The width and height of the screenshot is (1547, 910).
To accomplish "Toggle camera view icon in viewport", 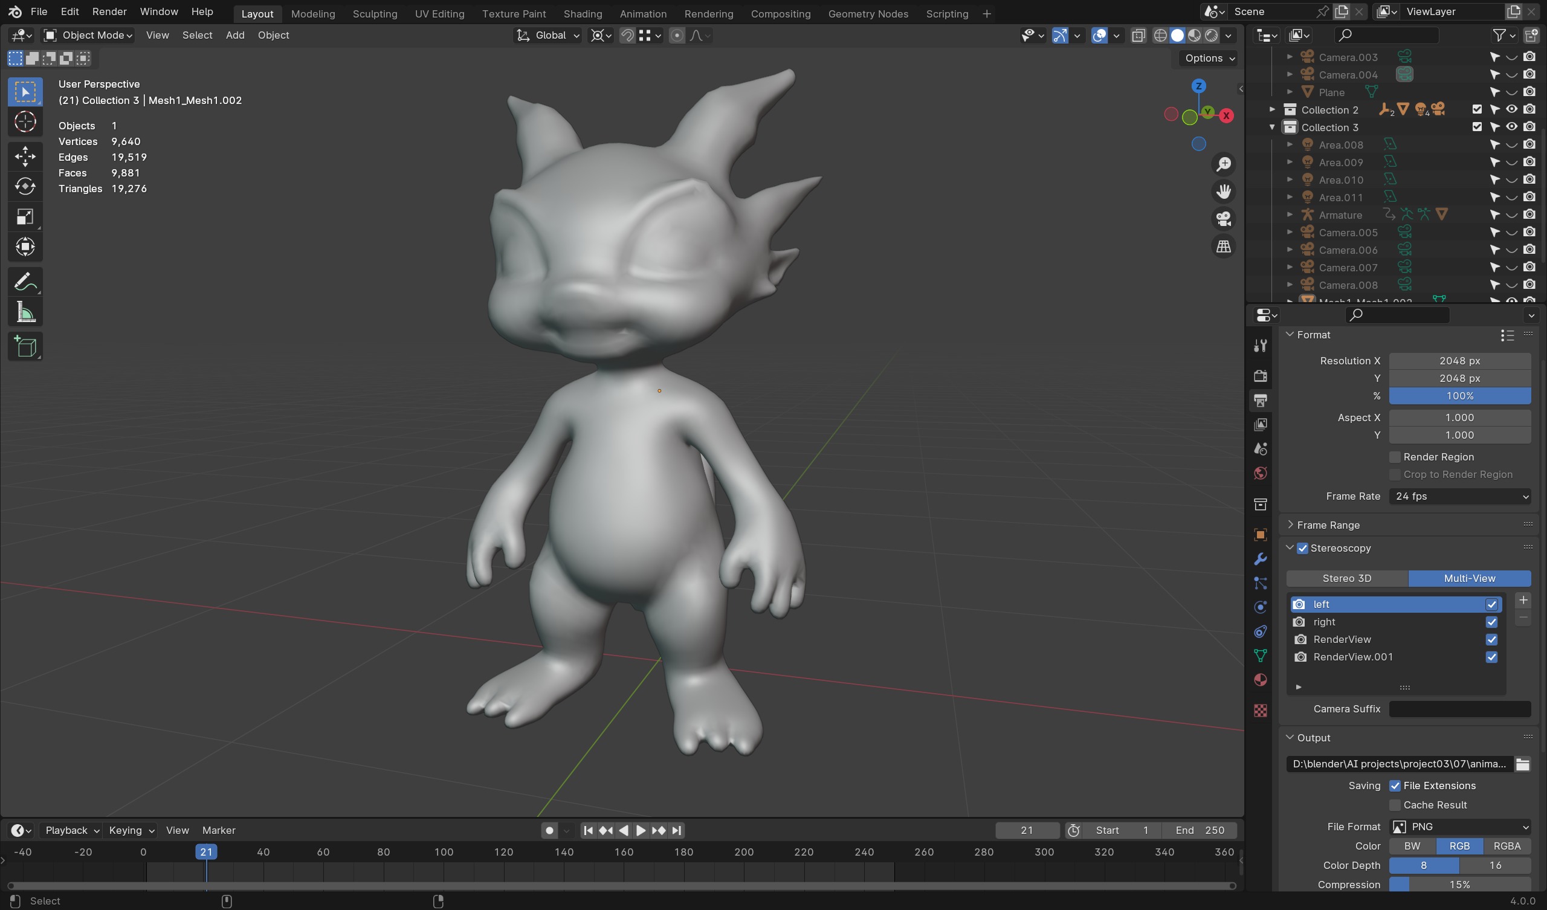I will pos(1224,219).
